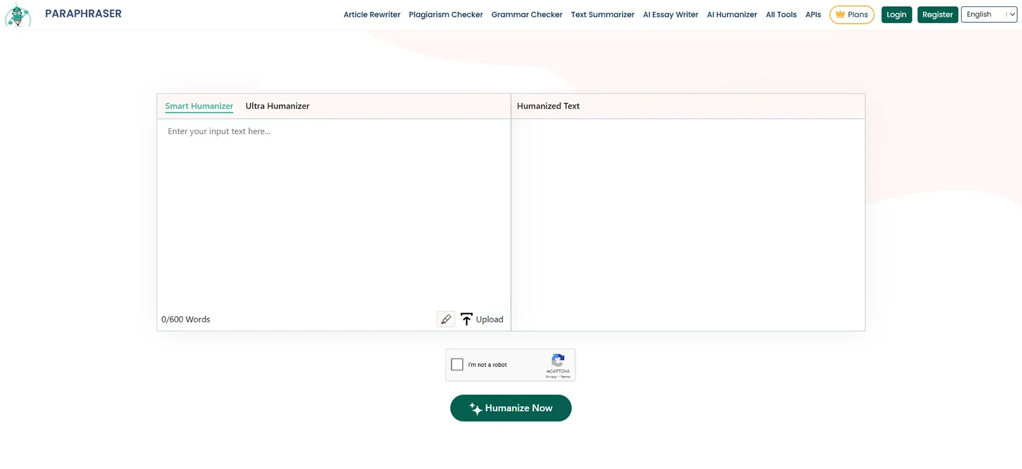Click the Login button
1022x469 pixels.
click(897, 14)
